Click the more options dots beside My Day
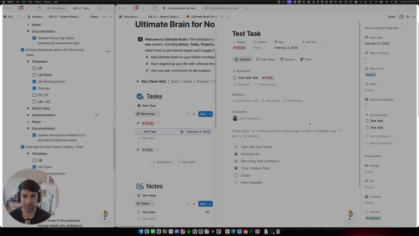This screenshot has width=419, height=236. [x=325, y=48]
